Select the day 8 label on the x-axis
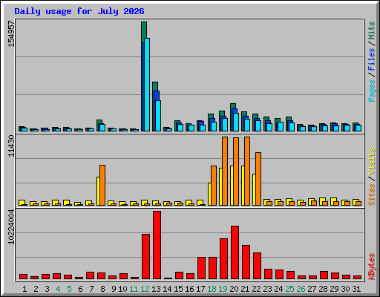The width and height of the screenshot is (380, 297). (102, 289)
